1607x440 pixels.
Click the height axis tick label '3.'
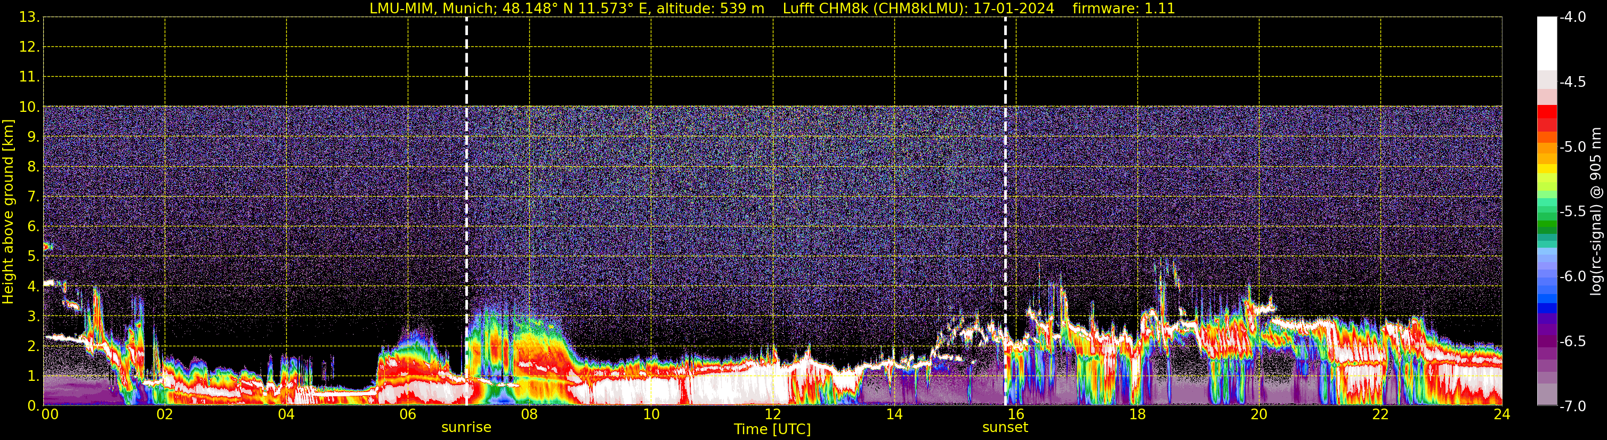[34, 316]
